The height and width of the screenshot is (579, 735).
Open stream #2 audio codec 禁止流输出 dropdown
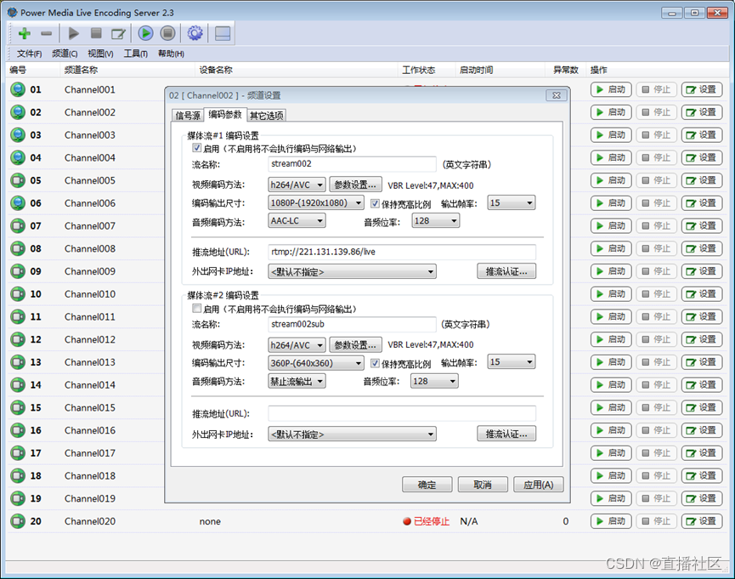[297, 381]
